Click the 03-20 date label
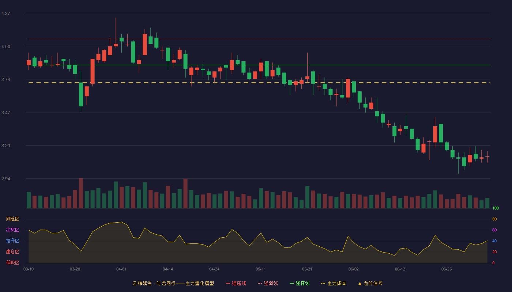The height and width of the screenshot is (292, 512). (x=75, y=269)
